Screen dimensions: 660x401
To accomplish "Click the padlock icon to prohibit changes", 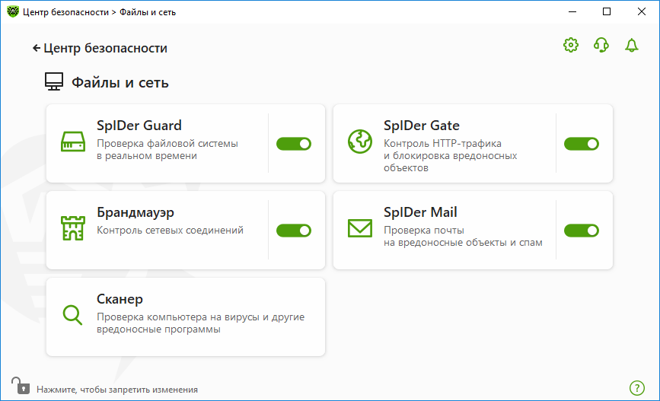I will [21, 386].
